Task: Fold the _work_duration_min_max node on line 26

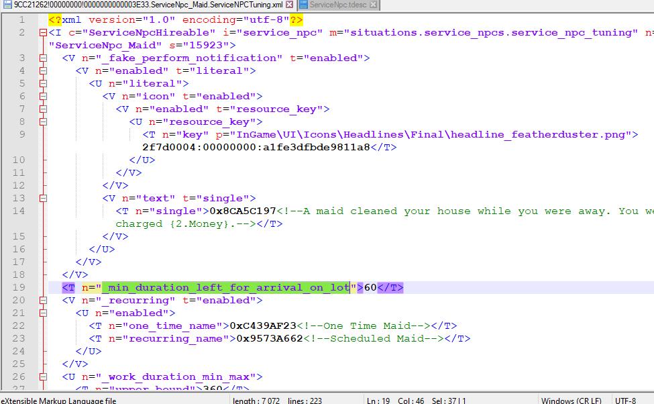Action: (44, 377)
